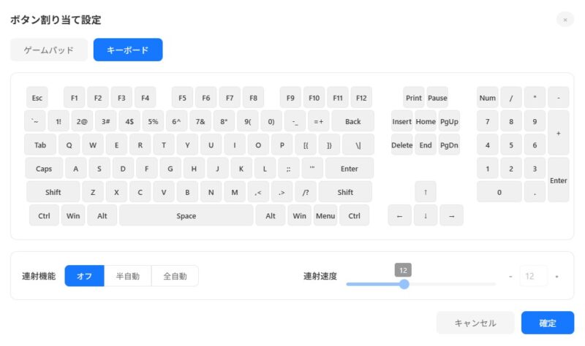This screenshot has height=346, width=585.
Task: Set rapid fire to オフ
Action: 84,276
